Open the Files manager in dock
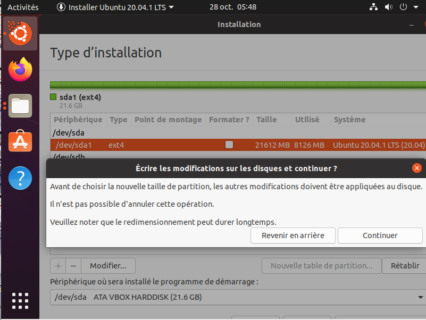The width and height of the screenshot is (426, 320). tap(20, 106)
